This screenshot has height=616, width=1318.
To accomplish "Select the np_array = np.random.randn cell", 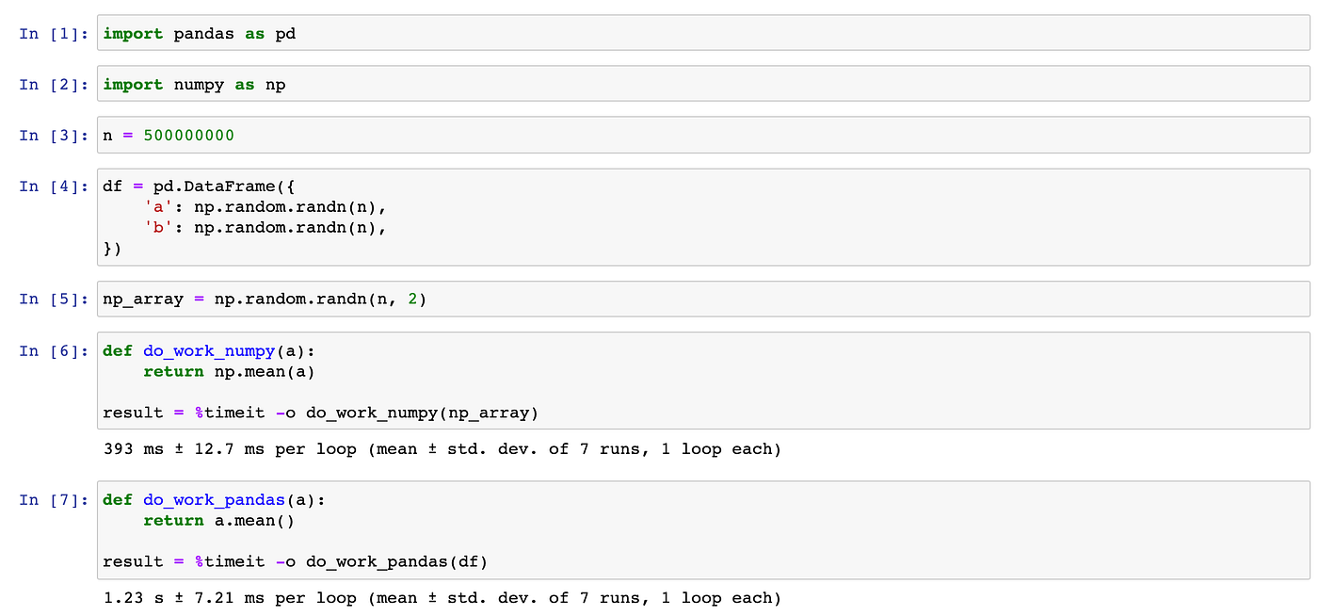I will click(x=703, y=300).
